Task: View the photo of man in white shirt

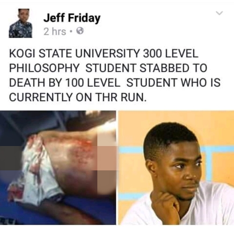Action: pyautogui.click(x=176, y=168)
